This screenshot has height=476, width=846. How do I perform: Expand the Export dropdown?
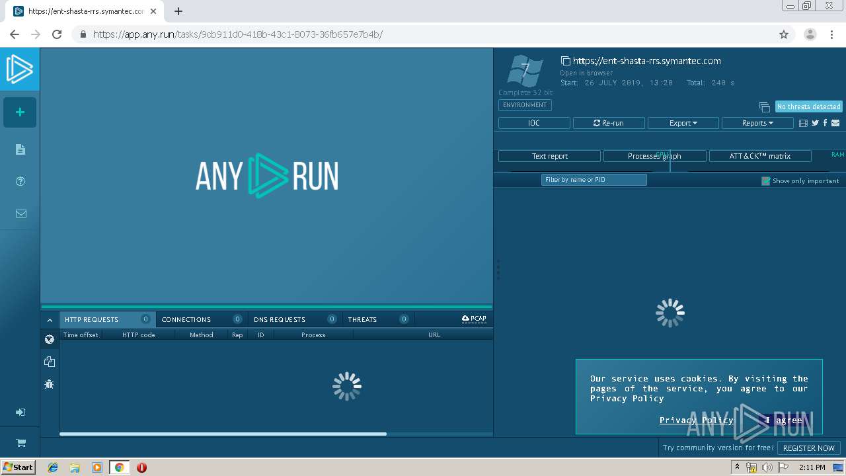click(x=683, y=123)
